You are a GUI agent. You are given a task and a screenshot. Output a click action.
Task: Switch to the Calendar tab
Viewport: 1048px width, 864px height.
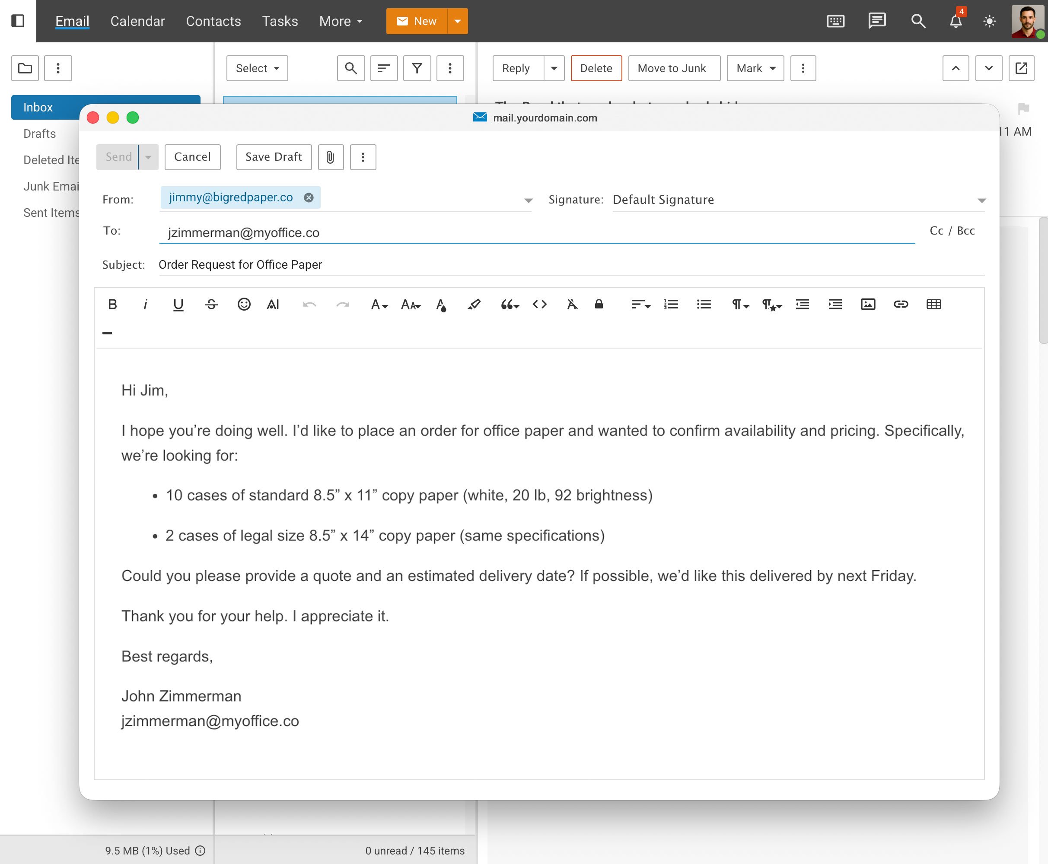(137, 22)
